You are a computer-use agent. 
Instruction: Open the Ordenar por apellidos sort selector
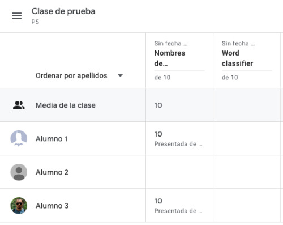79,75
